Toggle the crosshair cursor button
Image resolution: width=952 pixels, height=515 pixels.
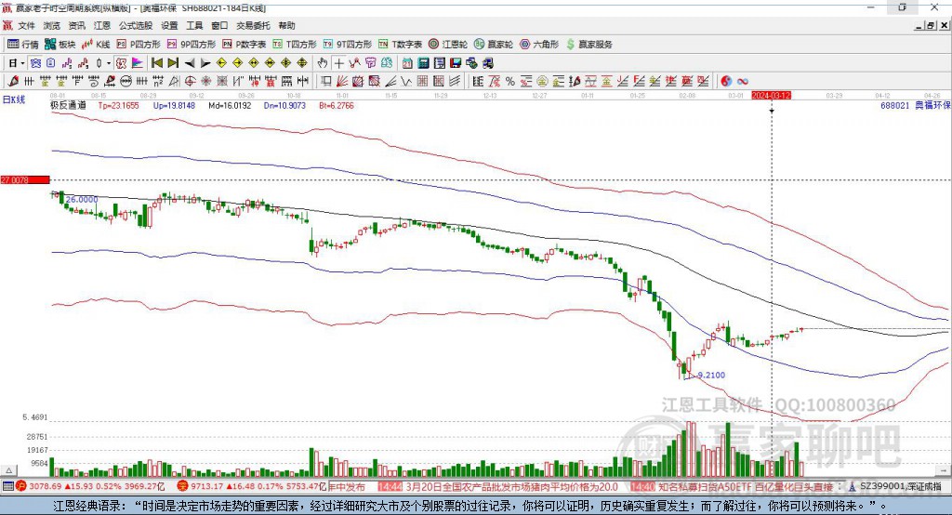tap(338, 63)
